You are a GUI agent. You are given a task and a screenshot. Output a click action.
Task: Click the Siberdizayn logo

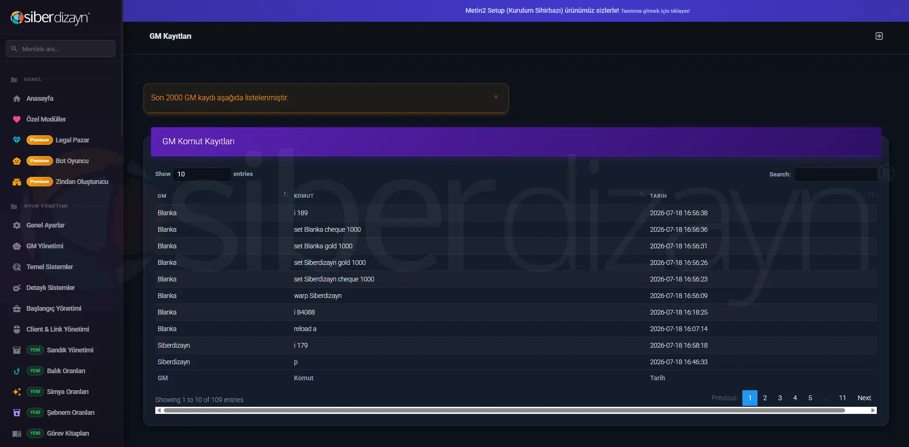[x=50, y=18]
